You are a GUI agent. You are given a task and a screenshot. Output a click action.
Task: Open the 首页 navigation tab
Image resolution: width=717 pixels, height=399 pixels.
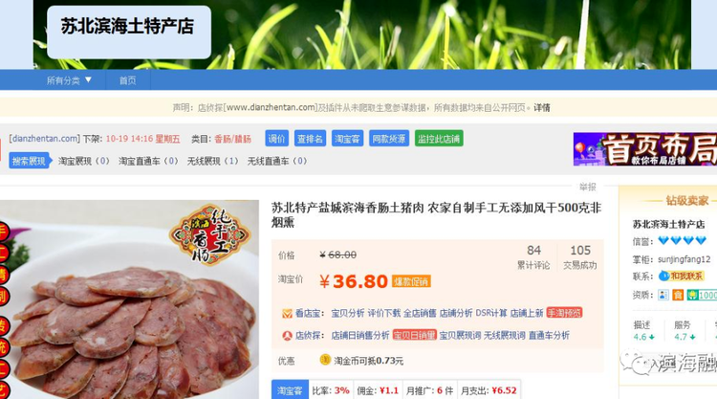pos(127,80)
